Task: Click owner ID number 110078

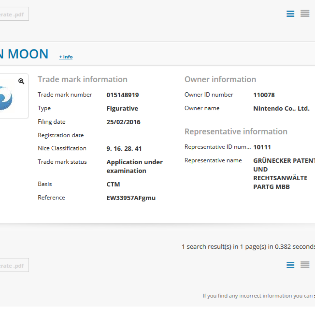Action: [x=264, y=95]
